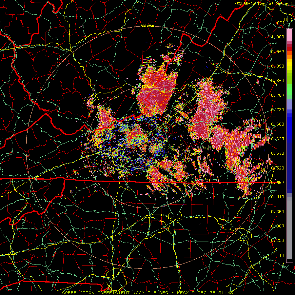Click the gray lower section of color bar
Image resolution: width=295 pixels, height=295 pixels.
(x=289, y=228)
